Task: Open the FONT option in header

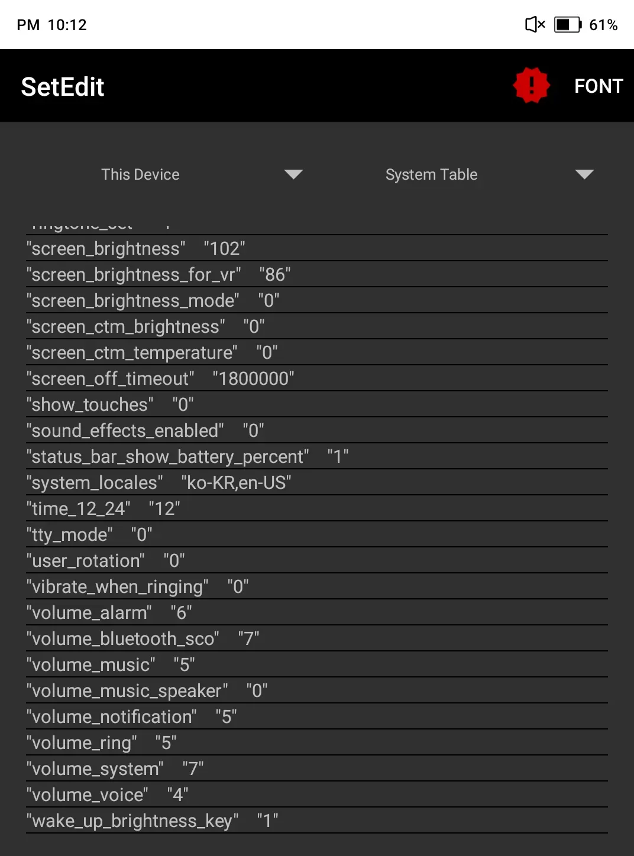Action: [x=599, y=86]
